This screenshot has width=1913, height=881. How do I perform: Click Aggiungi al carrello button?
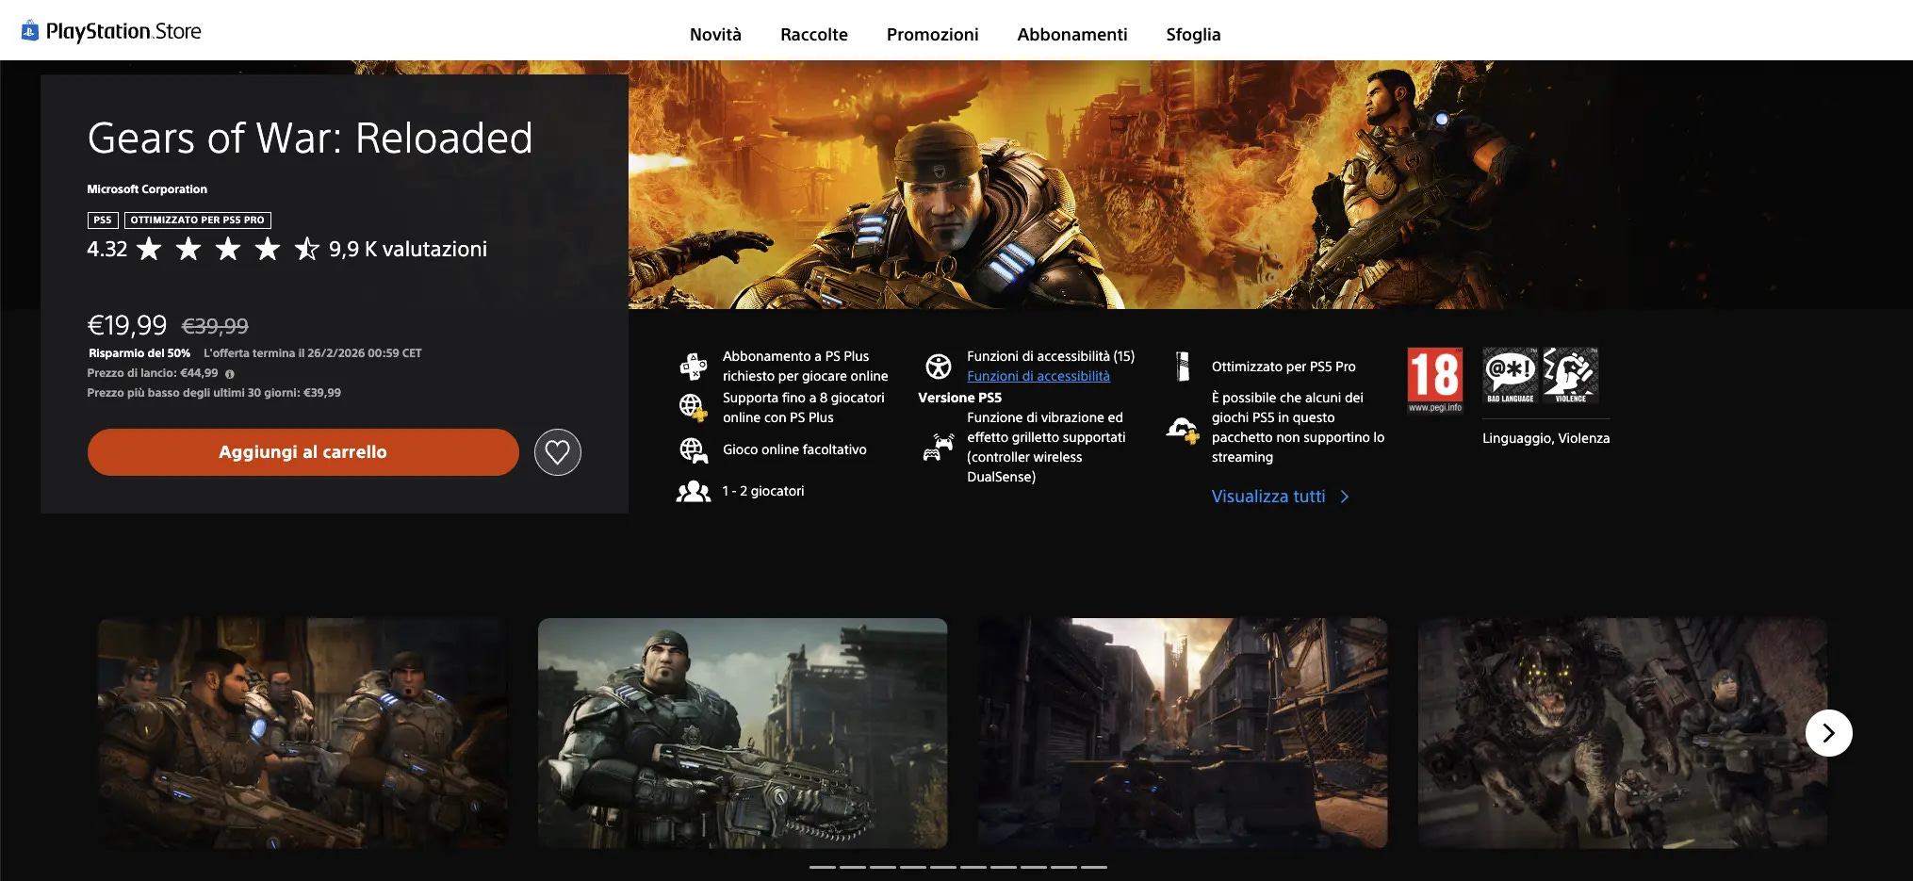tap(303, 452)
